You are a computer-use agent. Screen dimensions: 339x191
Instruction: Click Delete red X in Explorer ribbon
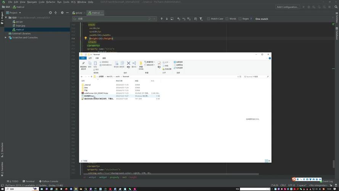[129, 64]
